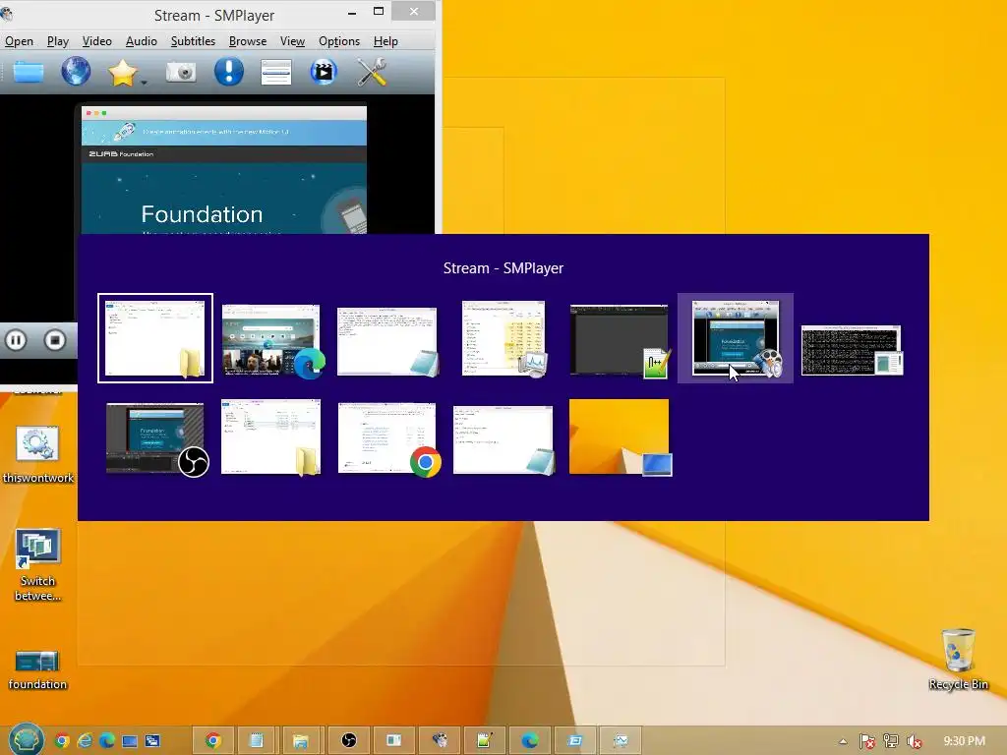Activate Chrome taskbar button
The height and width of the screenshot is (755, 1007).
pyautogui.click(x=212, y=741)
